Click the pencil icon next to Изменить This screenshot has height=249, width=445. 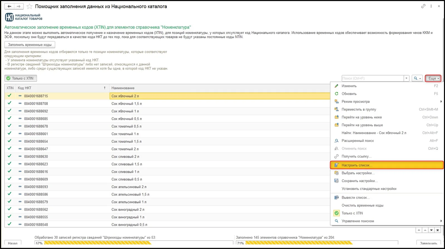337,86
